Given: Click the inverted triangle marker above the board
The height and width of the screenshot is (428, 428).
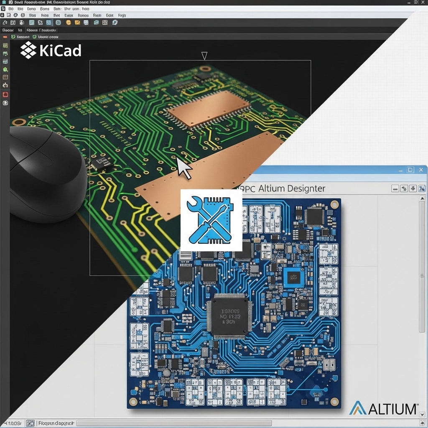Looking at the screenshot, I should tap(204, 56).
